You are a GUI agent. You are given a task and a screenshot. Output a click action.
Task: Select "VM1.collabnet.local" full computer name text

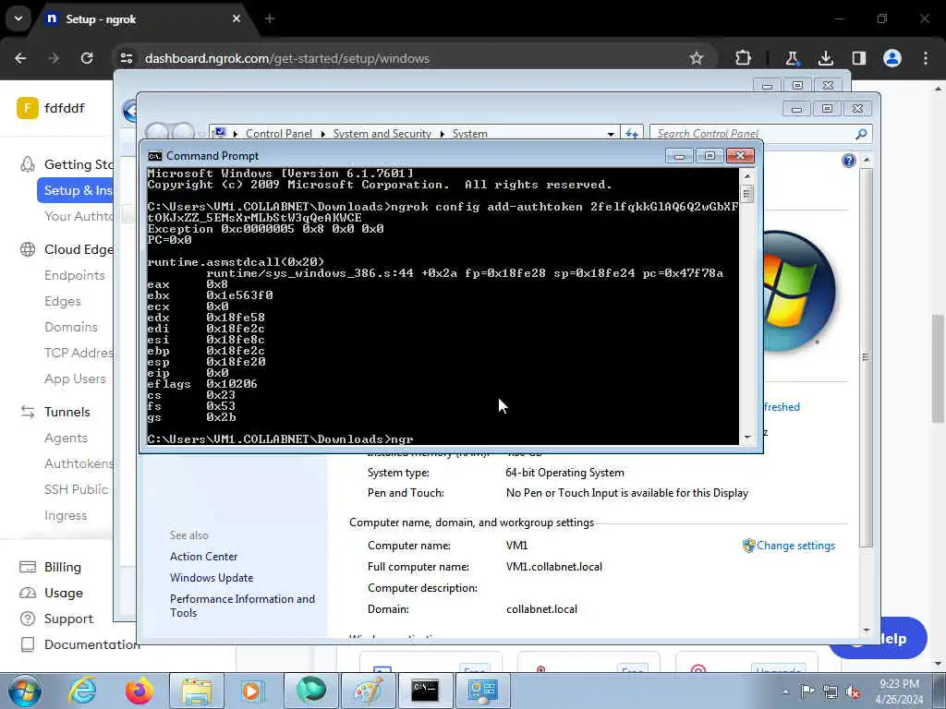click(554, 567)
